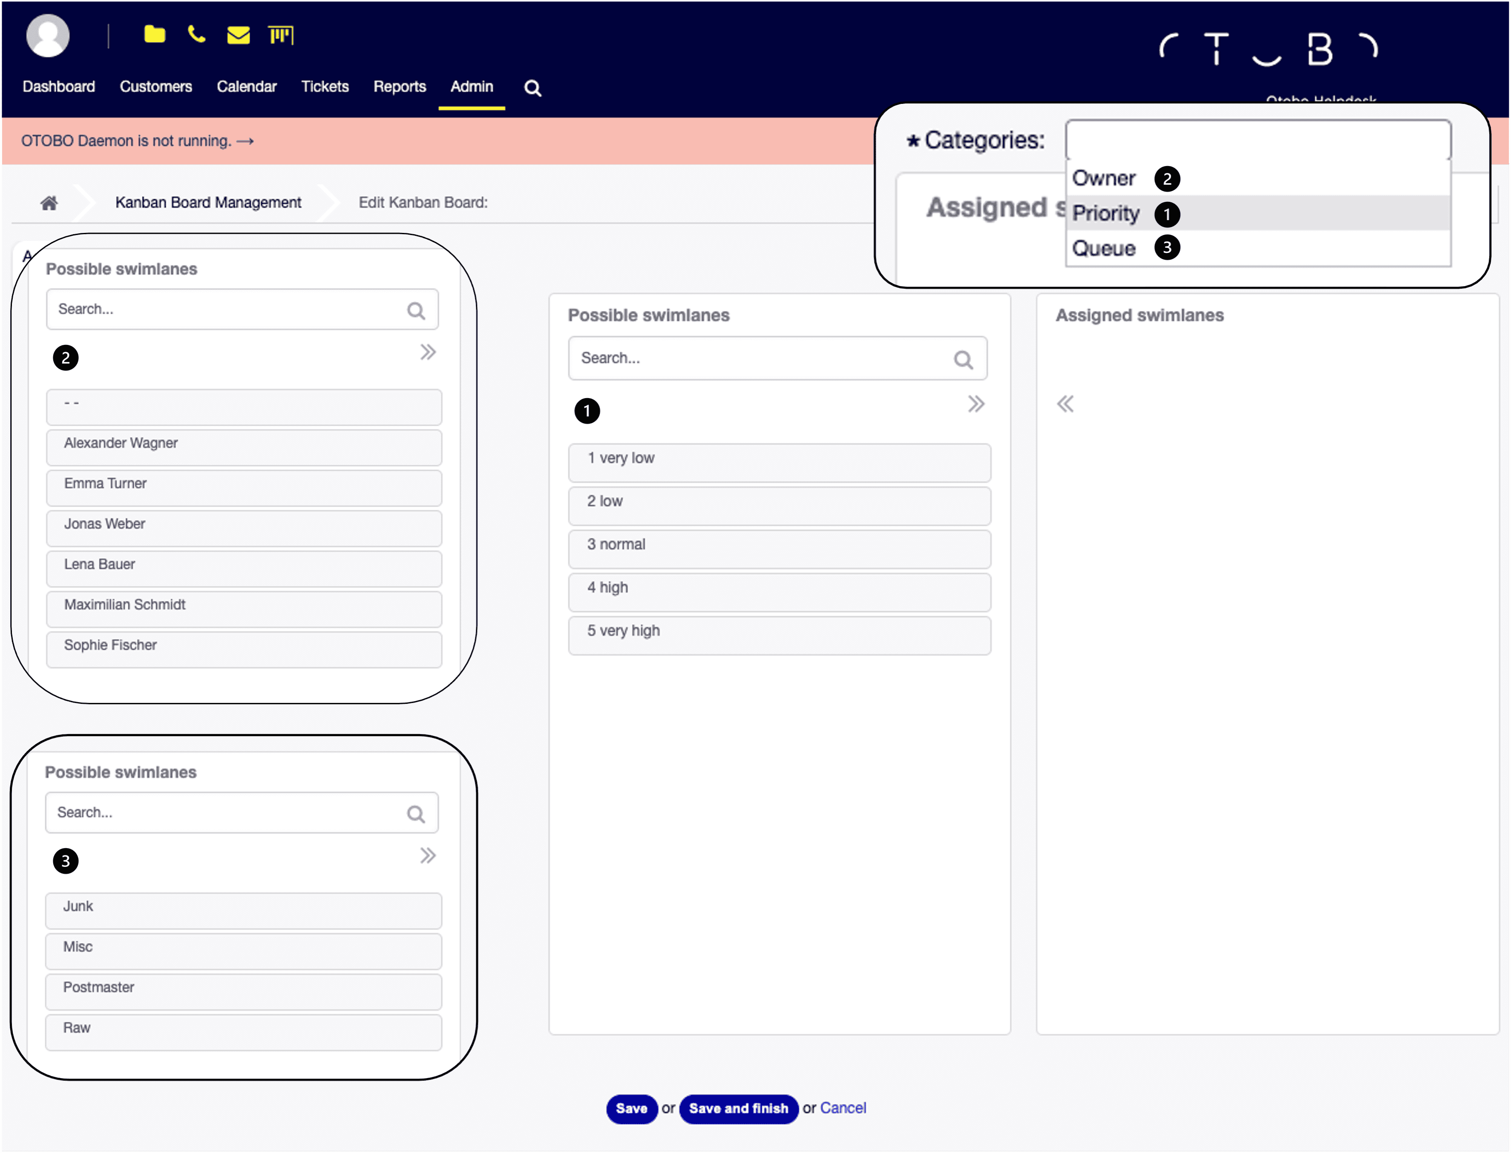Select Postmaster queue swimlane

click(x=244, y=992)
